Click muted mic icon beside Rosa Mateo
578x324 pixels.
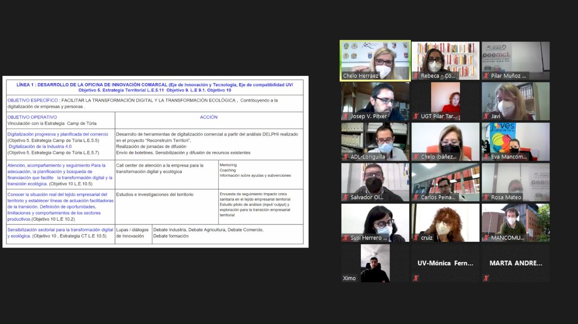tap(486, 197)
